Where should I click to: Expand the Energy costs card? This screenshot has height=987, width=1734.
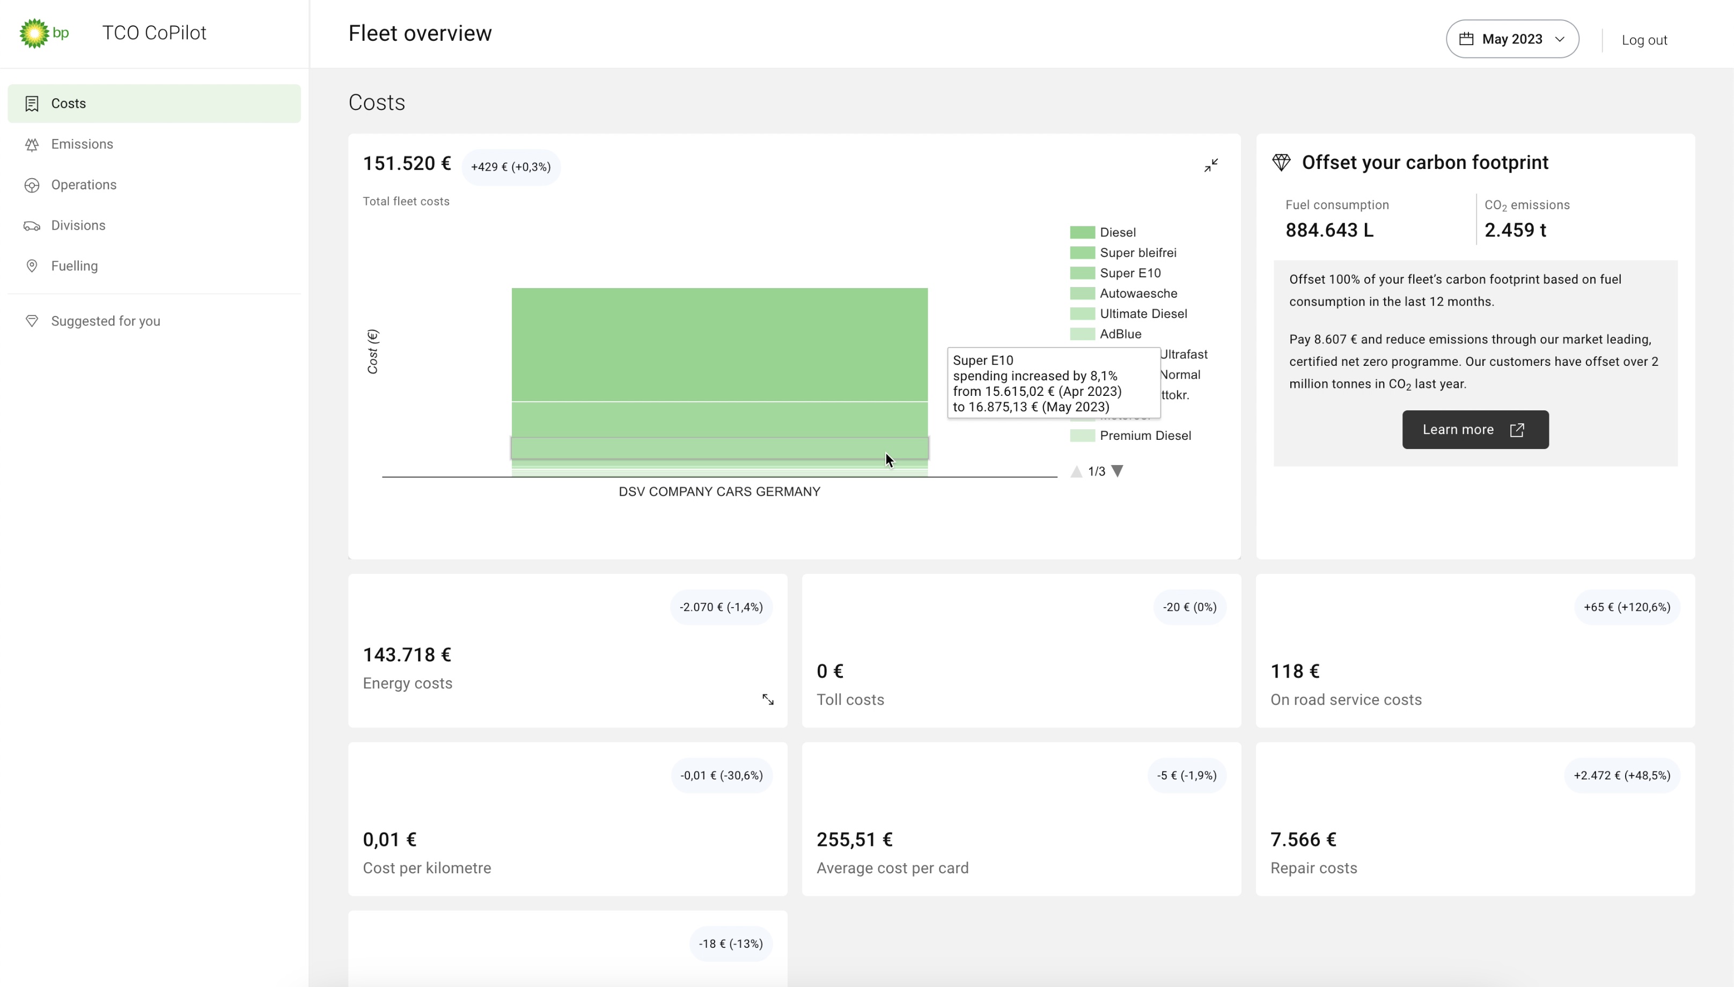click(x=767, y=699)
